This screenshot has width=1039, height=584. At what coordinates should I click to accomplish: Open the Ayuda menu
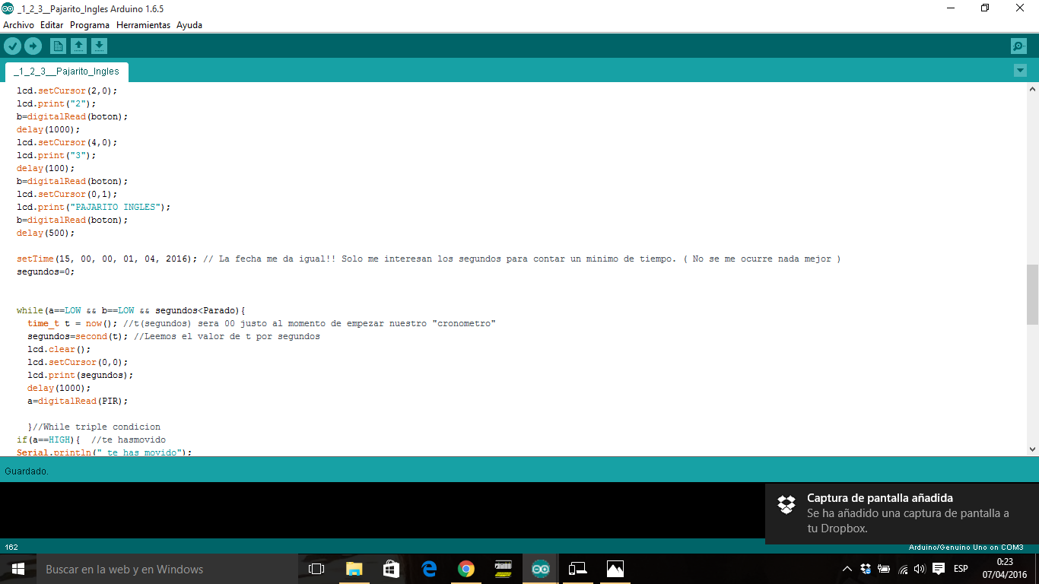tap(189, 25)
